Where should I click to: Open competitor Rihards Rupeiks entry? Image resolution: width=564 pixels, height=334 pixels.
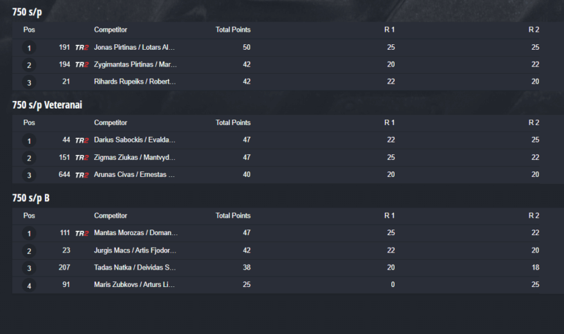click(x=135, y=82)
